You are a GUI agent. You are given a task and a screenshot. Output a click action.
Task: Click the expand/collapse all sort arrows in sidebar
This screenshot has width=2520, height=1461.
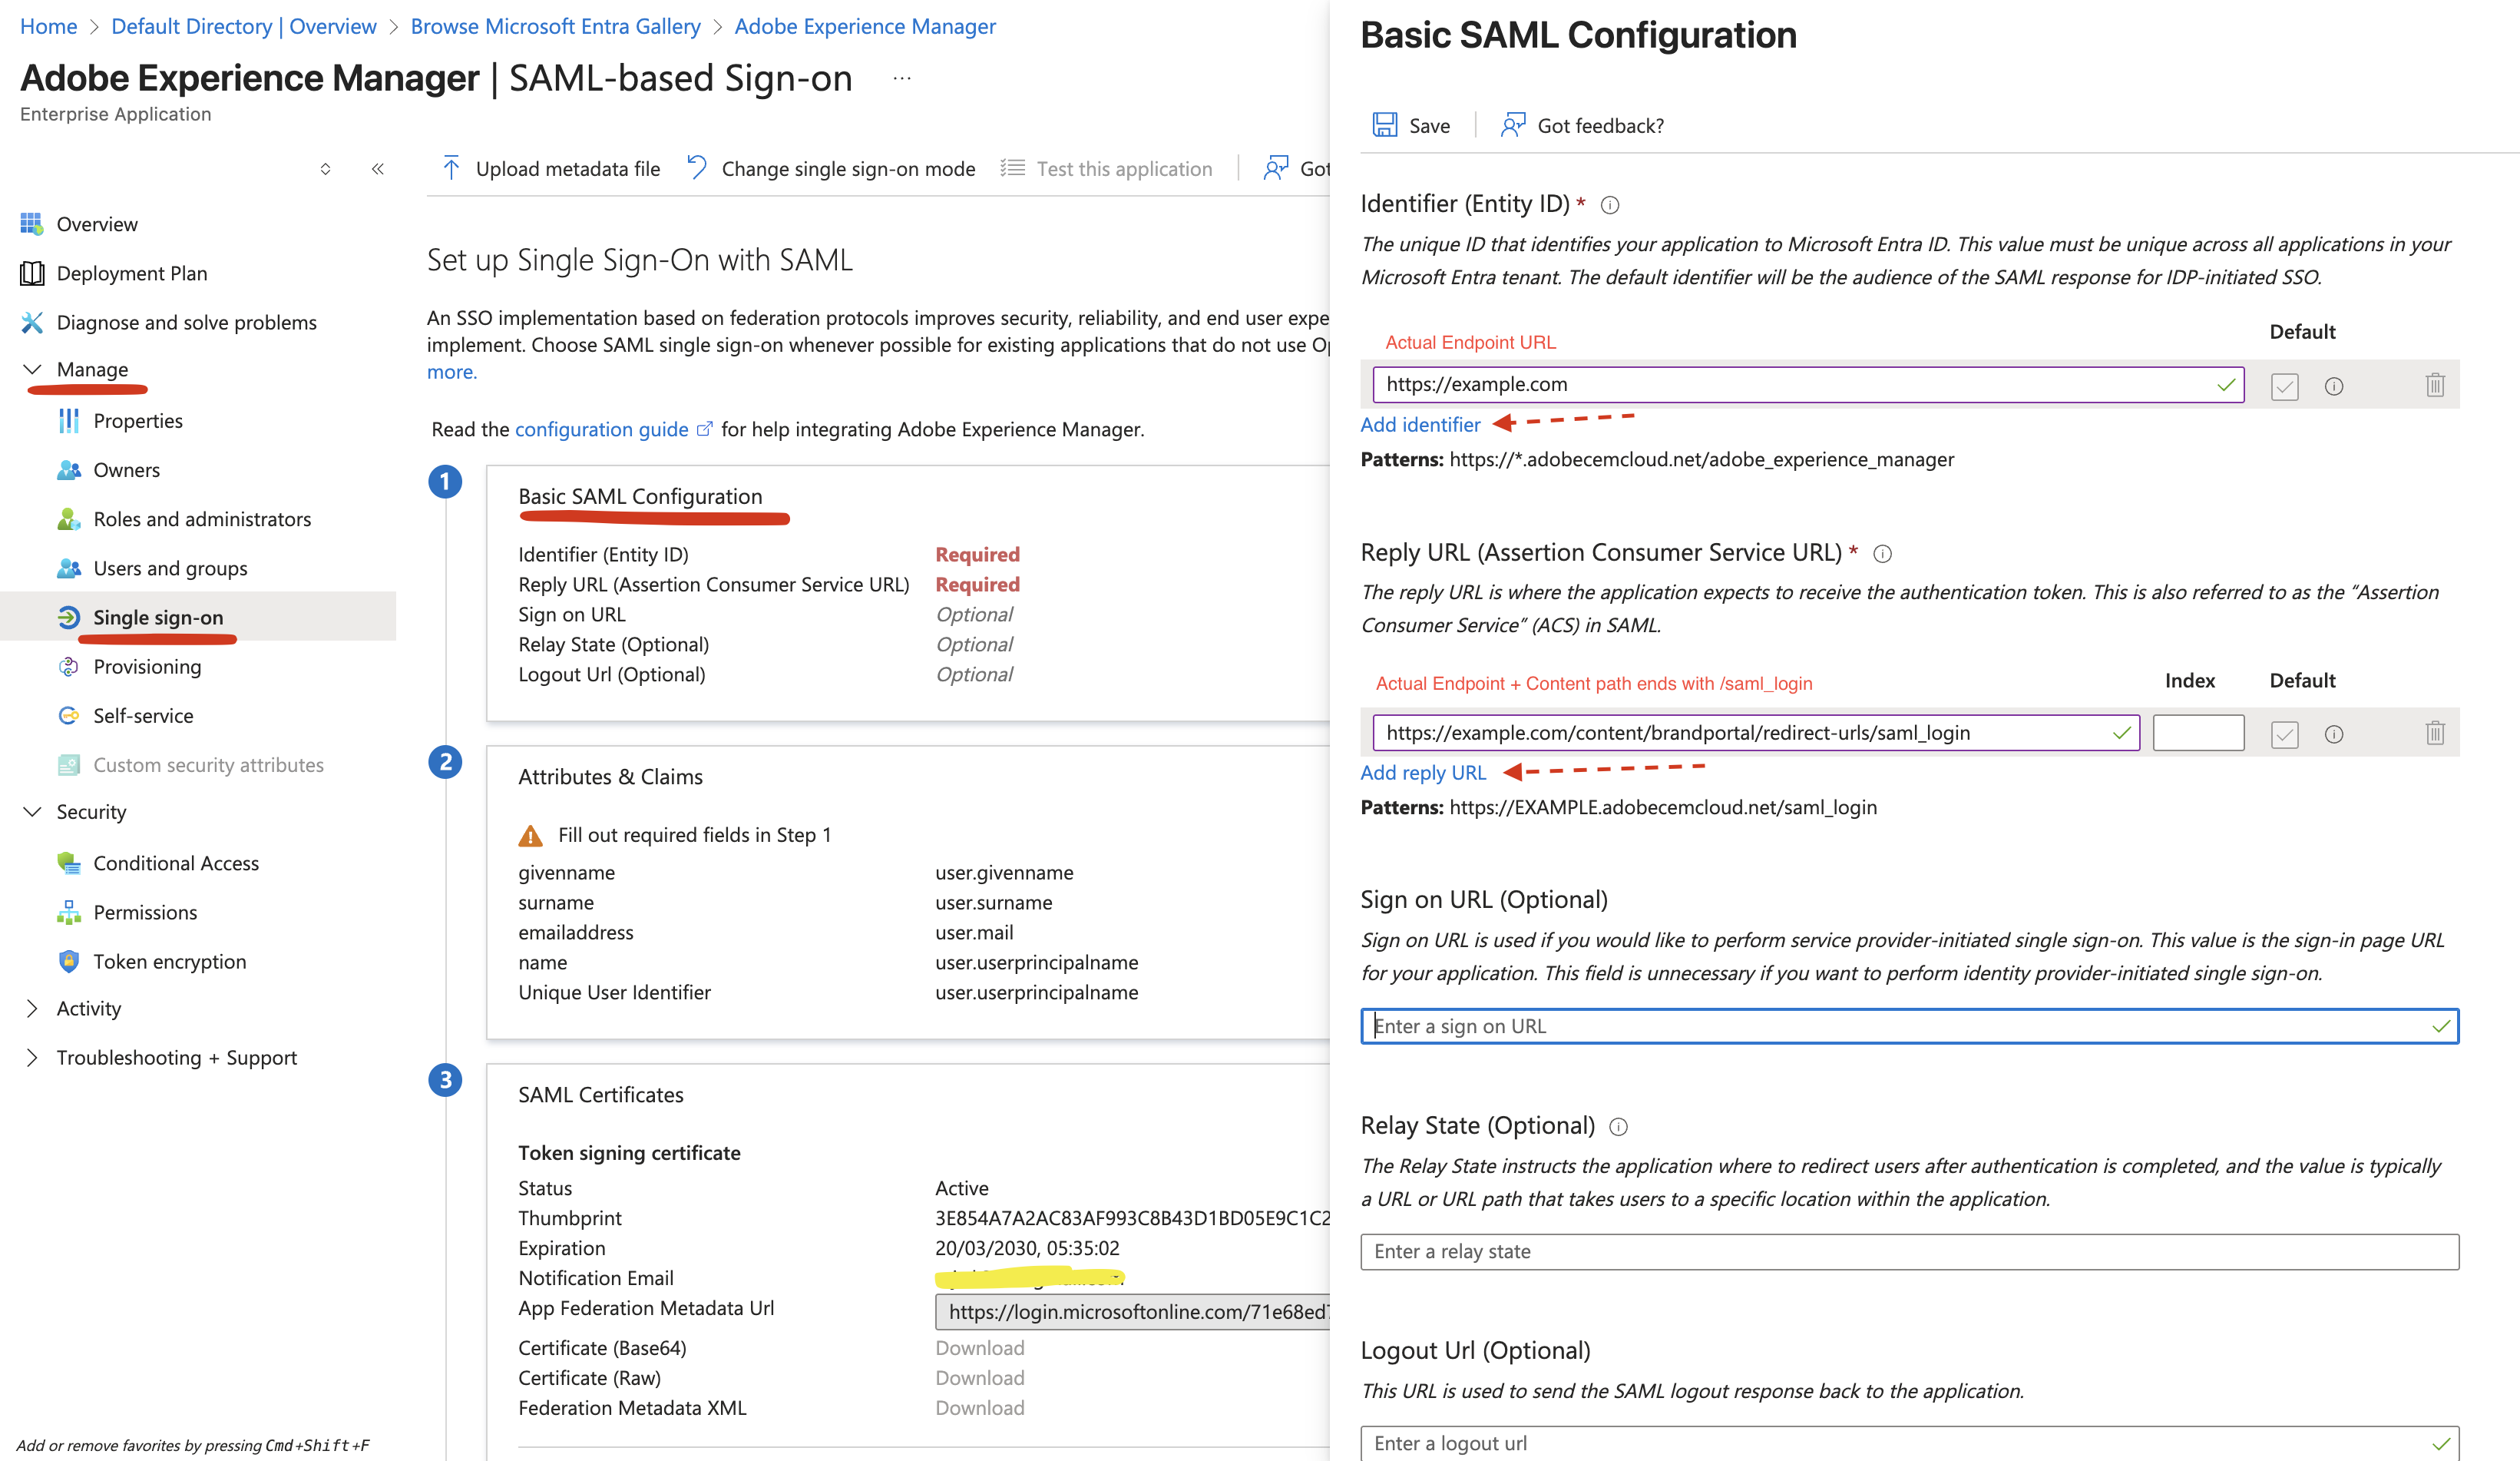tap(325, 169)
